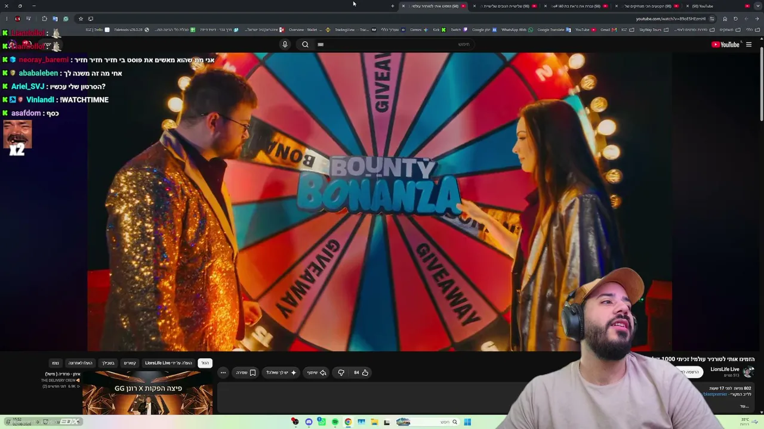Screen dimensions: 764x429
Task: Save the video with the bookmark button
Action: point(246,372)
